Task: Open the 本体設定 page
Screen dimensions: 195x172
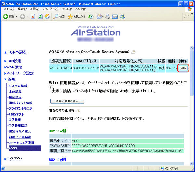Action: point(15,92)
